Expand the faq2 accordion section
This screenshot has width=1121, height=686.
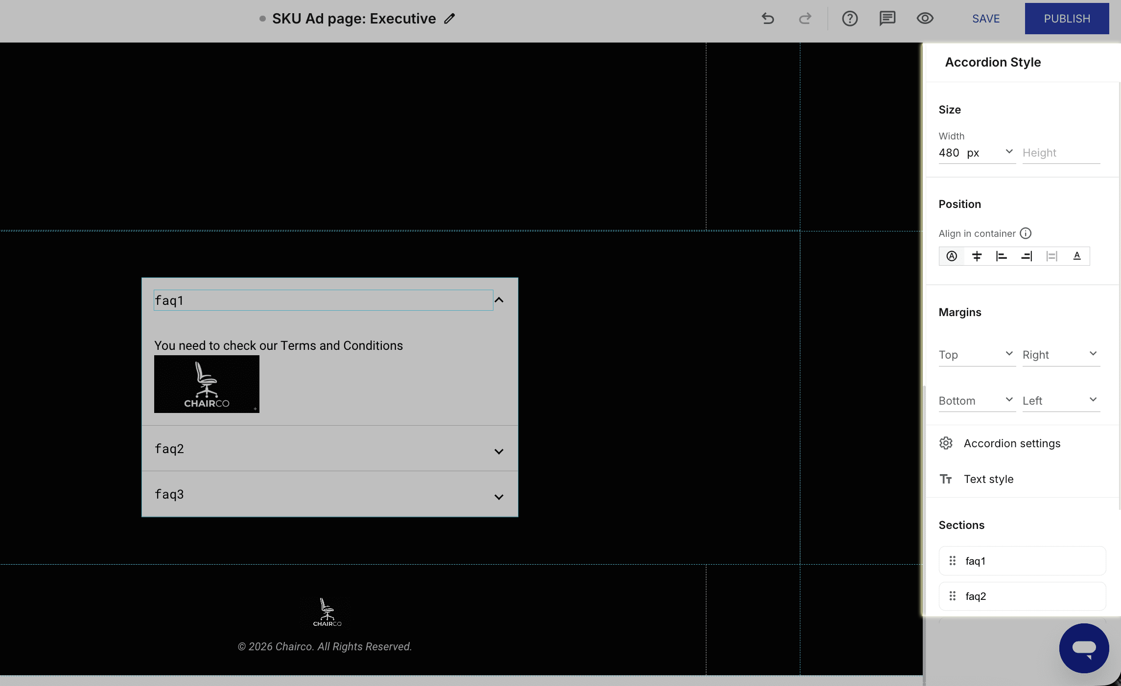pyautogui.click(x=499, y=451)
